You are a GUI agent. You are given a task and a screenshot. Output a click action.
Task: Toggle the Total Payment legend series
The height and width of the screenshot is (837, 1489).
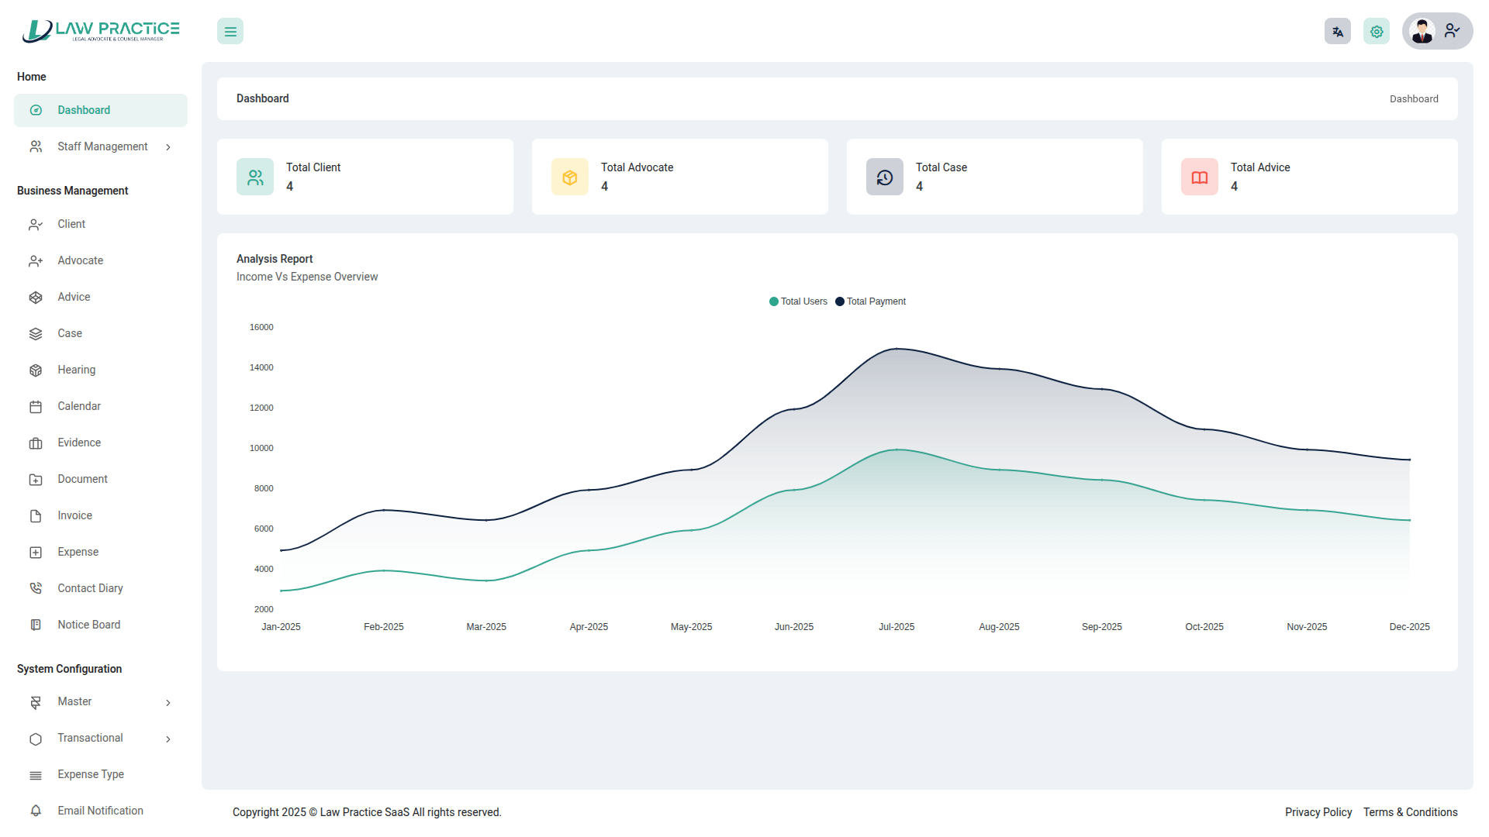[x=870, y=301]
